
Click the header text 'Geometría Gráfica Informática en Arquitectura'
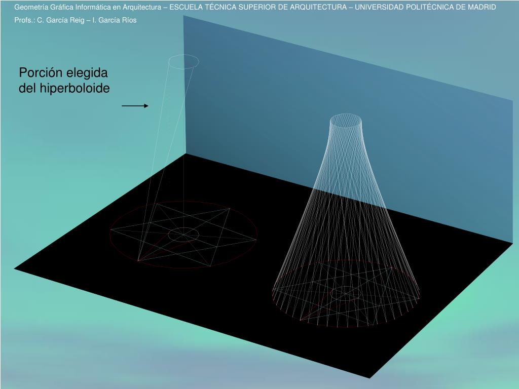pyautogui.click(x=88, y=7)
